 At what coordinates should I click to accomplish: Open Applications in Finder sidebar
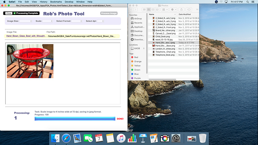pyautogui.click(x=138, y=27)
